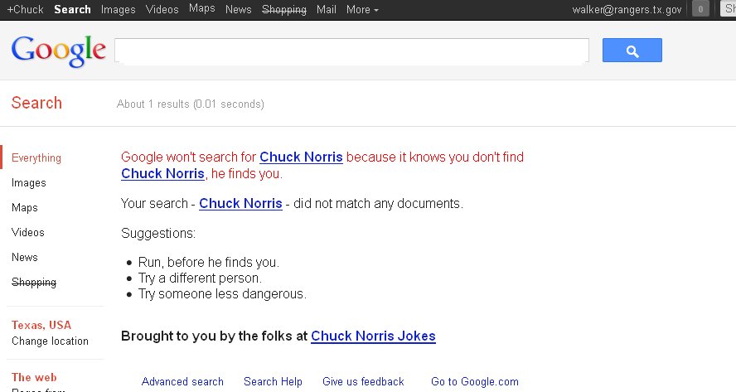The height and width of the screenshot is (392, 736).
Task: Click the Go to Google.com link
Action: tap(475, 382)
